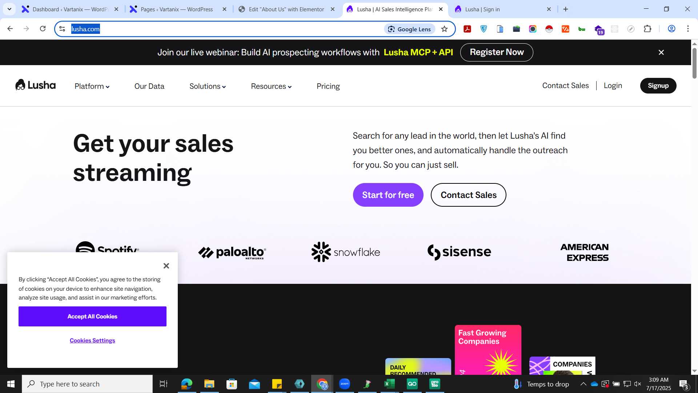Click the taskbar clock showing 3:09 AM
Screen dimensions: 698x393
coord(658,384)
